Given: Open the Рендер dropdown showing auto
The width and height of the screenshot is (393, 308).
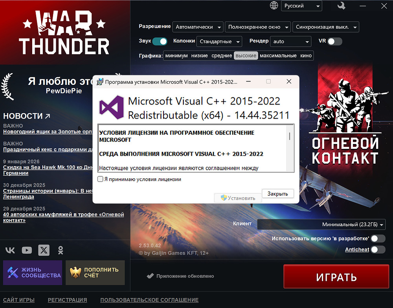Looking at the screenshot, I should click(x=291, y=41).
